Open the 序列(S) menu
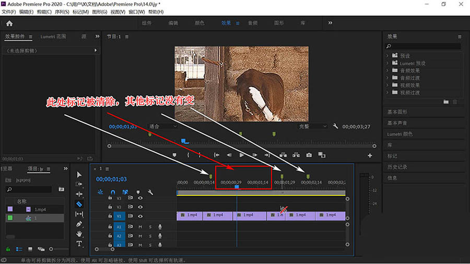This screenshot has width=470, height=264. point(62,11)
